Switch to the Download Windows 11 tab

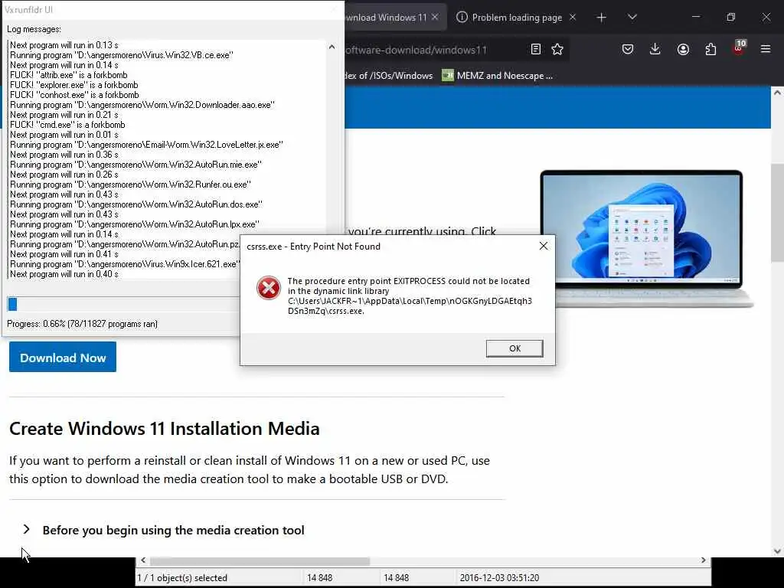coord(385,18)
